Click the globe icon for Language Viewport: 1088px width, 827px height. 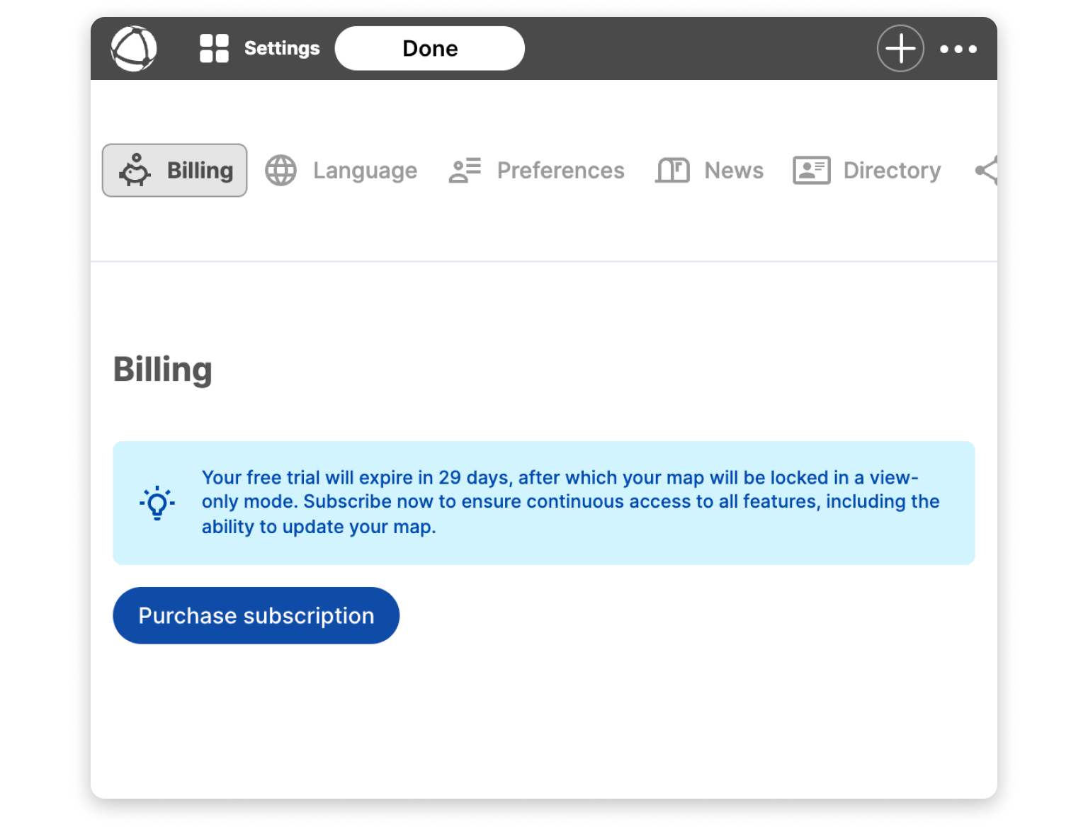tap(281, 171)
